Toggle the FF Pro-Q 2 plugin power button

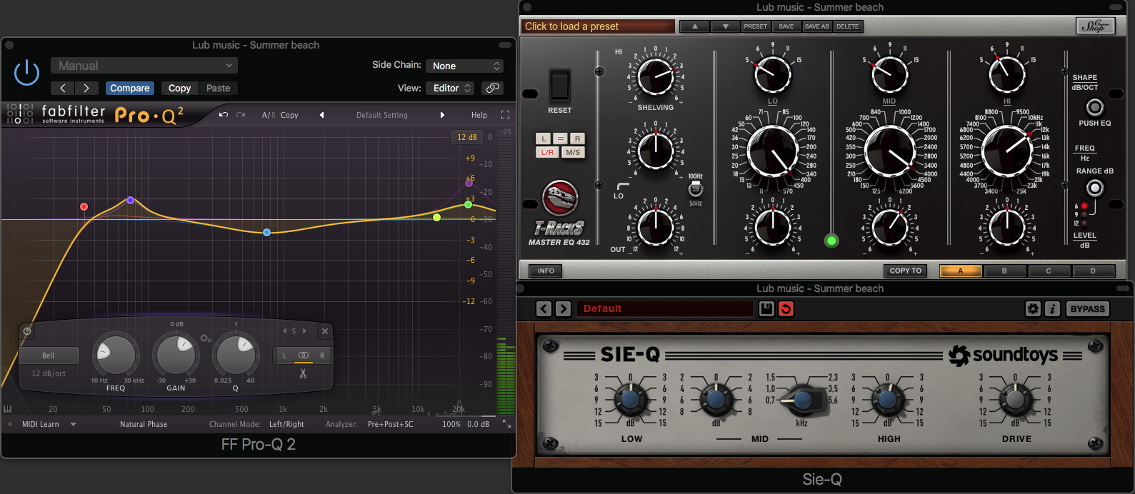click(26, 73)
